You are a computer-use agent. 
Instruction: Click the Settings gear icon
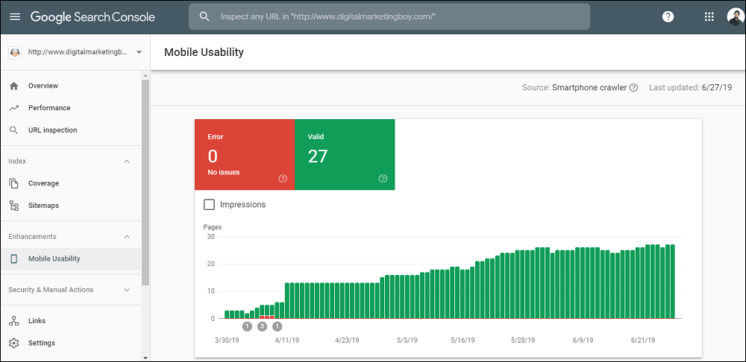coord(13,343)
